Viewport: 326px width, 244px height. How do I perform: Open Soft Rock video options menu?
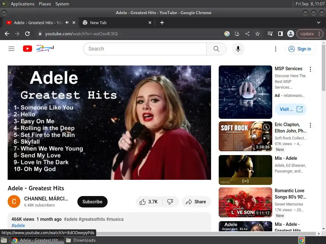[310, 125]
